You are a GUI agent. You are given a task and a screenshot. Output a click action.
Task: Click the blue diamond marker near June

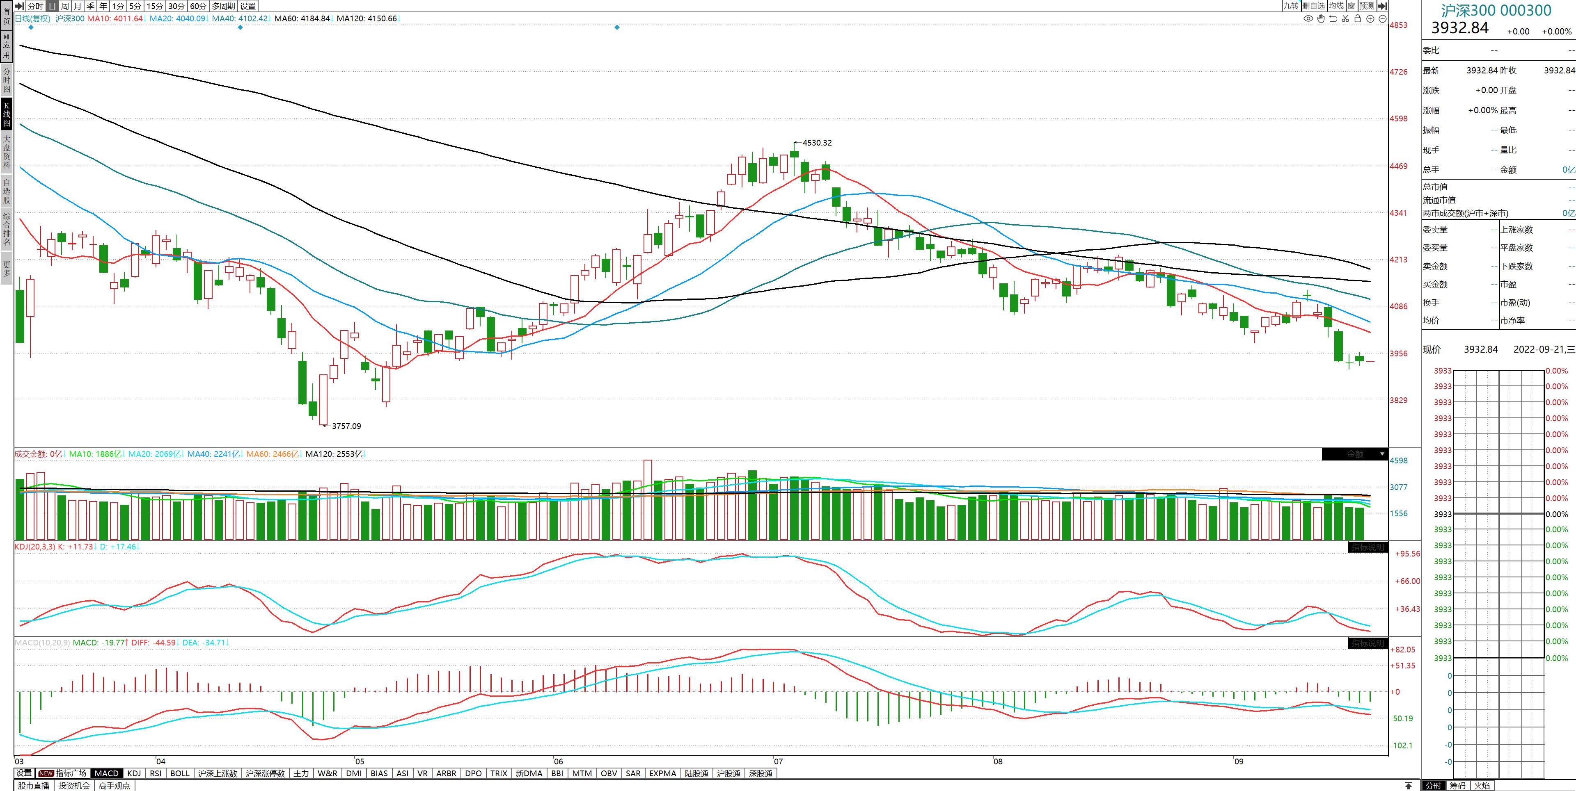pos(617,27)
